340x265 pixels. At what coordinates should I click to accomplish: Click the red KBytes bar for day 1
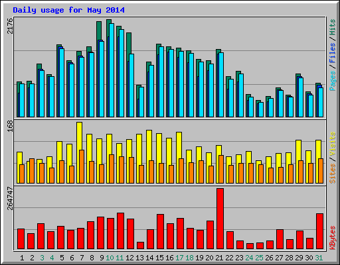tap(21, 239)
